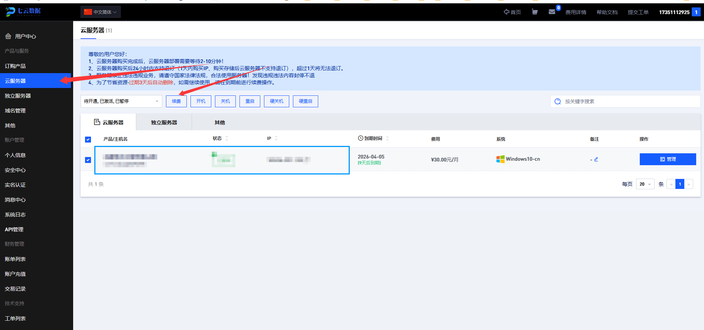Image resolution: width=704 pixels, height=330 pixels.
Task: Click the search magnifier icon
Action: pos(558,101)
